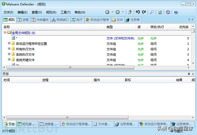This screenshot has width=197, height=135.
Task: Select the 系统执行文件 rule
Action: pos(96,54)
